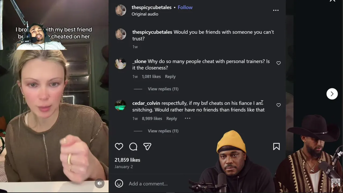Open options dots on cedar_colvin's comment
Viewport: 343px width, 193px height.
point(187,118)
